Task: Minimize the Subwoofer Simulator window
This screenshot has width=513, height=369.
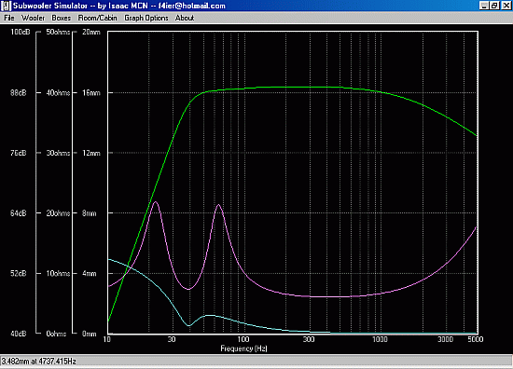Action: coord(484,6)
